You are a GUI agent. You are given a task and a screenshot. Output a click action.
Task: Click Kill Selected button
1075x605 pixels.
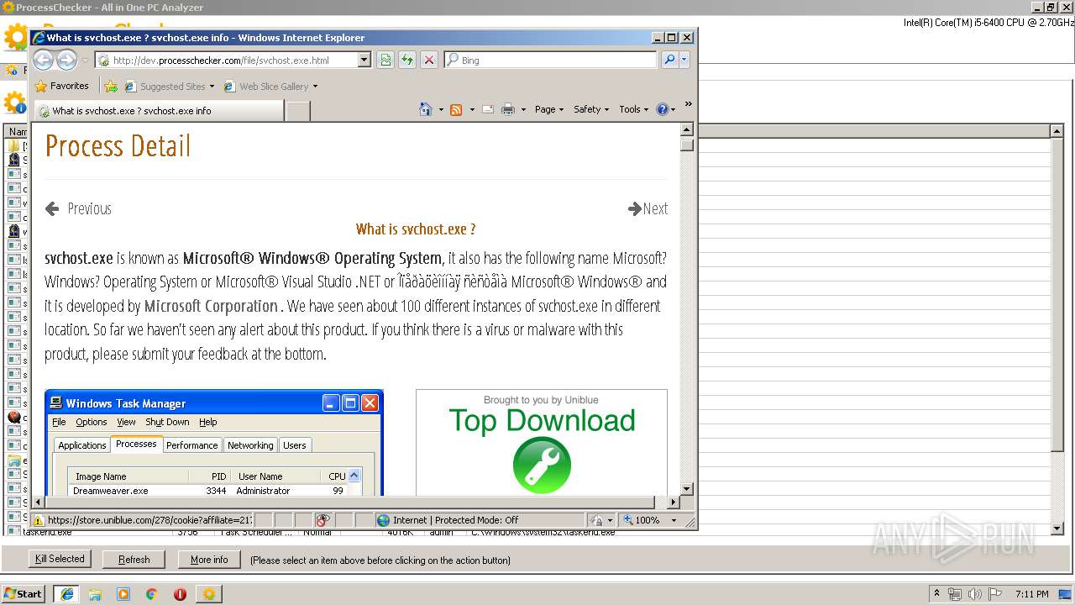(60, 559)
